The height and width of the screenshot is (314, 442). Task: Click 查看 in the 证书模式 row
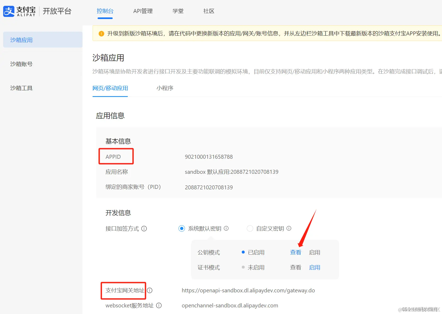tap(295, 268)
